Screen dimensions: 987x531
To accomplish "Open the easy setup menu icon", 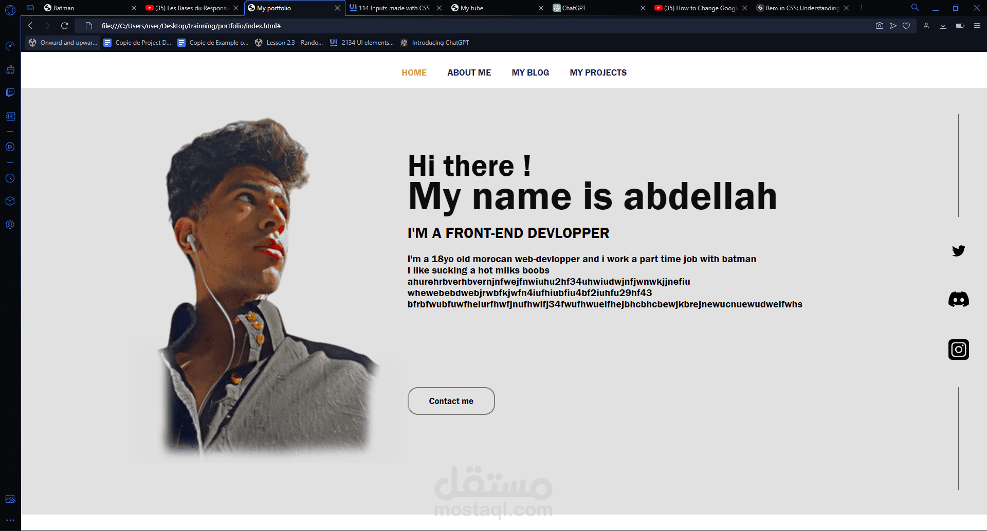I will [977, 26].
